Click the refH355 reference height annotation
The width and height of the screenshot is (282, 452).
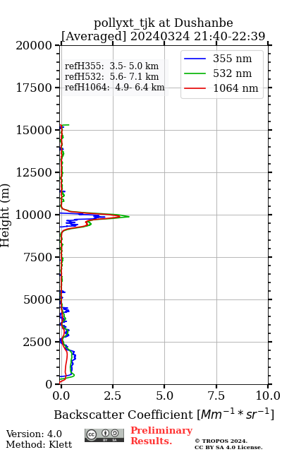[111, 66]
